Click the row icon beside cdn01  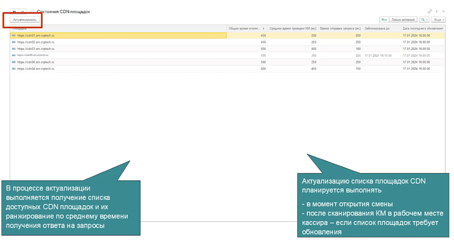pos(14,36)
